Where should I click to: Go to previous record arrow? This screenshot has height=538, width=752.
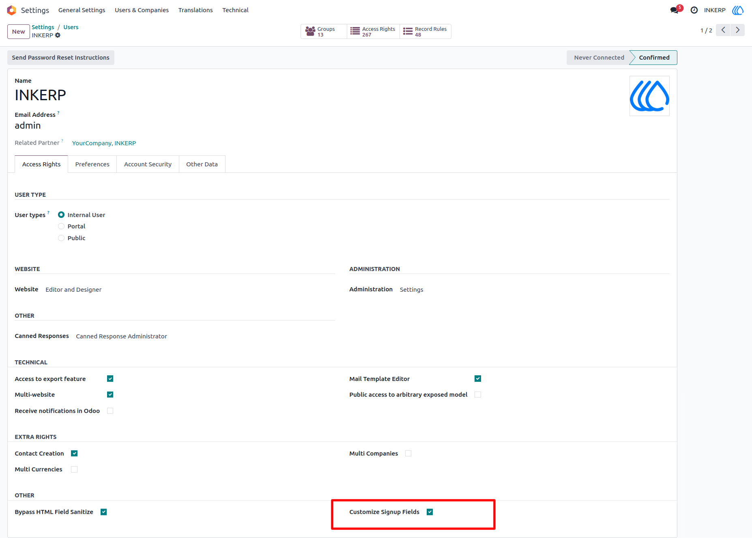pos(723,30)
